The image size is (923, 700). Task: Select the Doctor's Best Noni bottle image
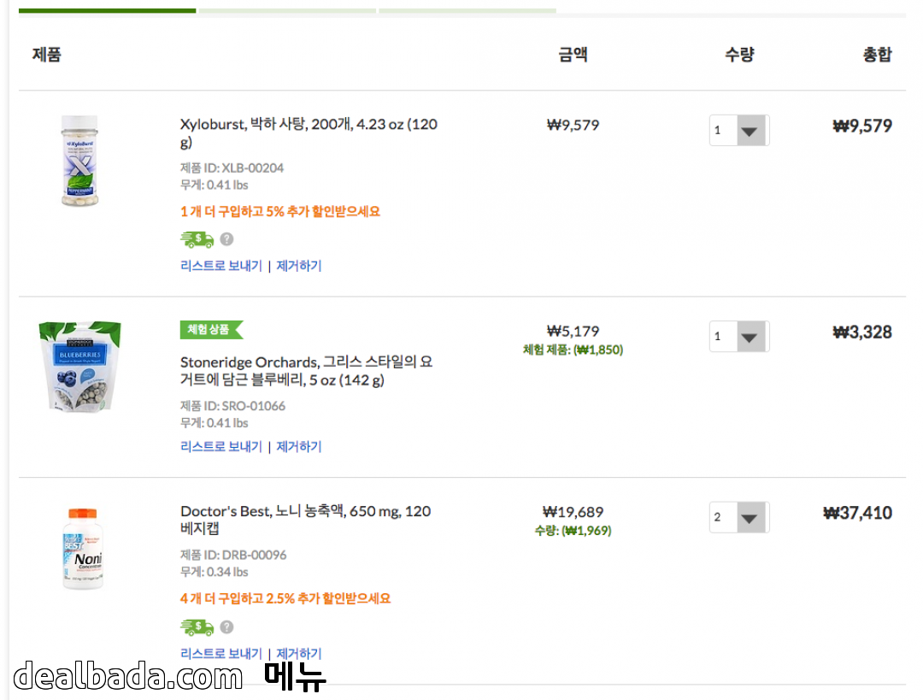pos(82,548)
